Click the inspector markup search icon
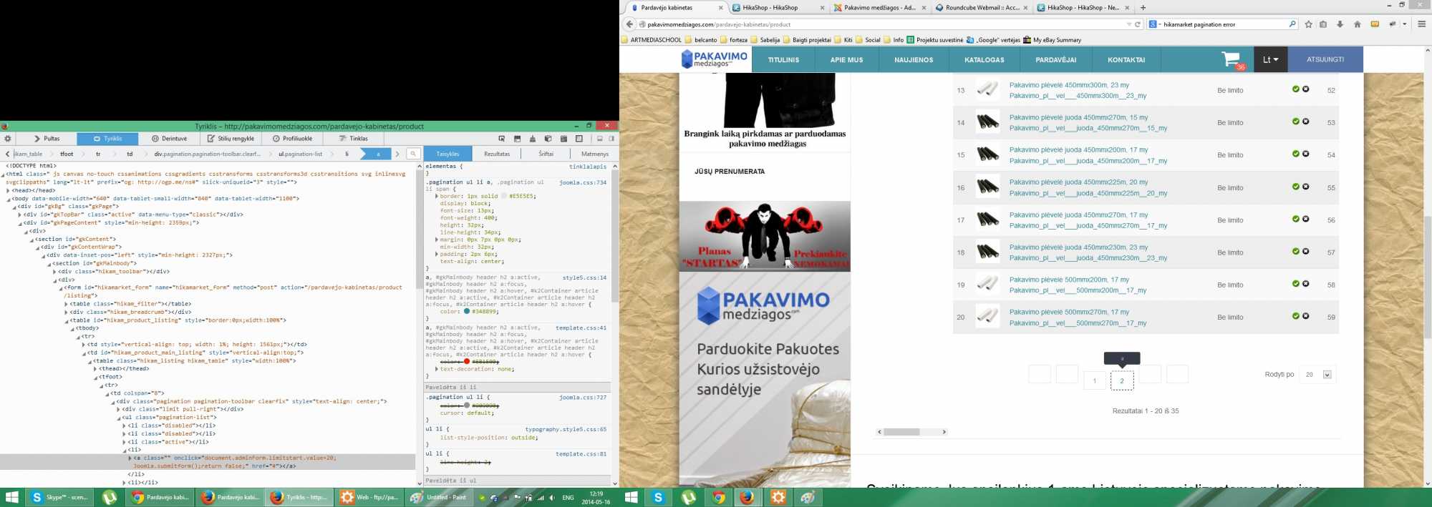The width and height of the screenshot is (1432, 507). coord(413,154)
